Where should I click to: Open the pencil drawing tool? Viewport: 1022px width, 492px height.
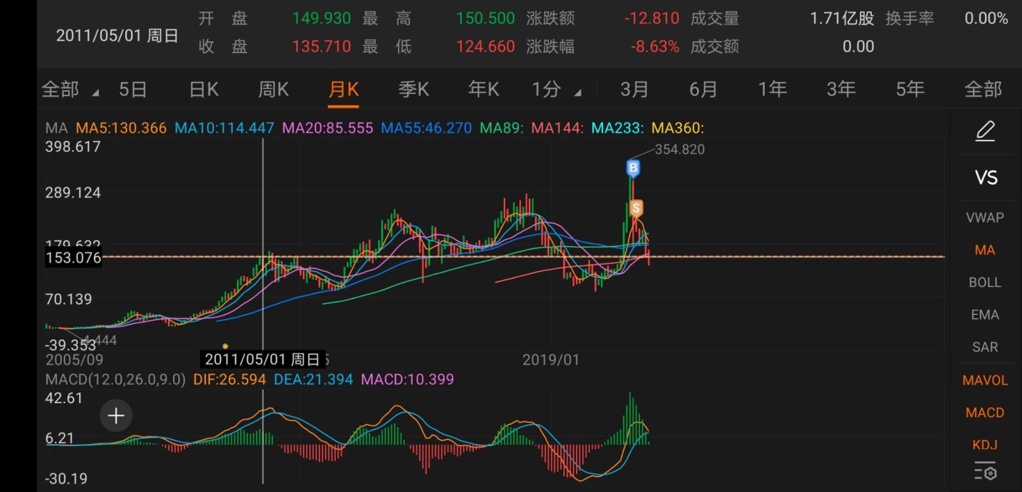[985, 131]
